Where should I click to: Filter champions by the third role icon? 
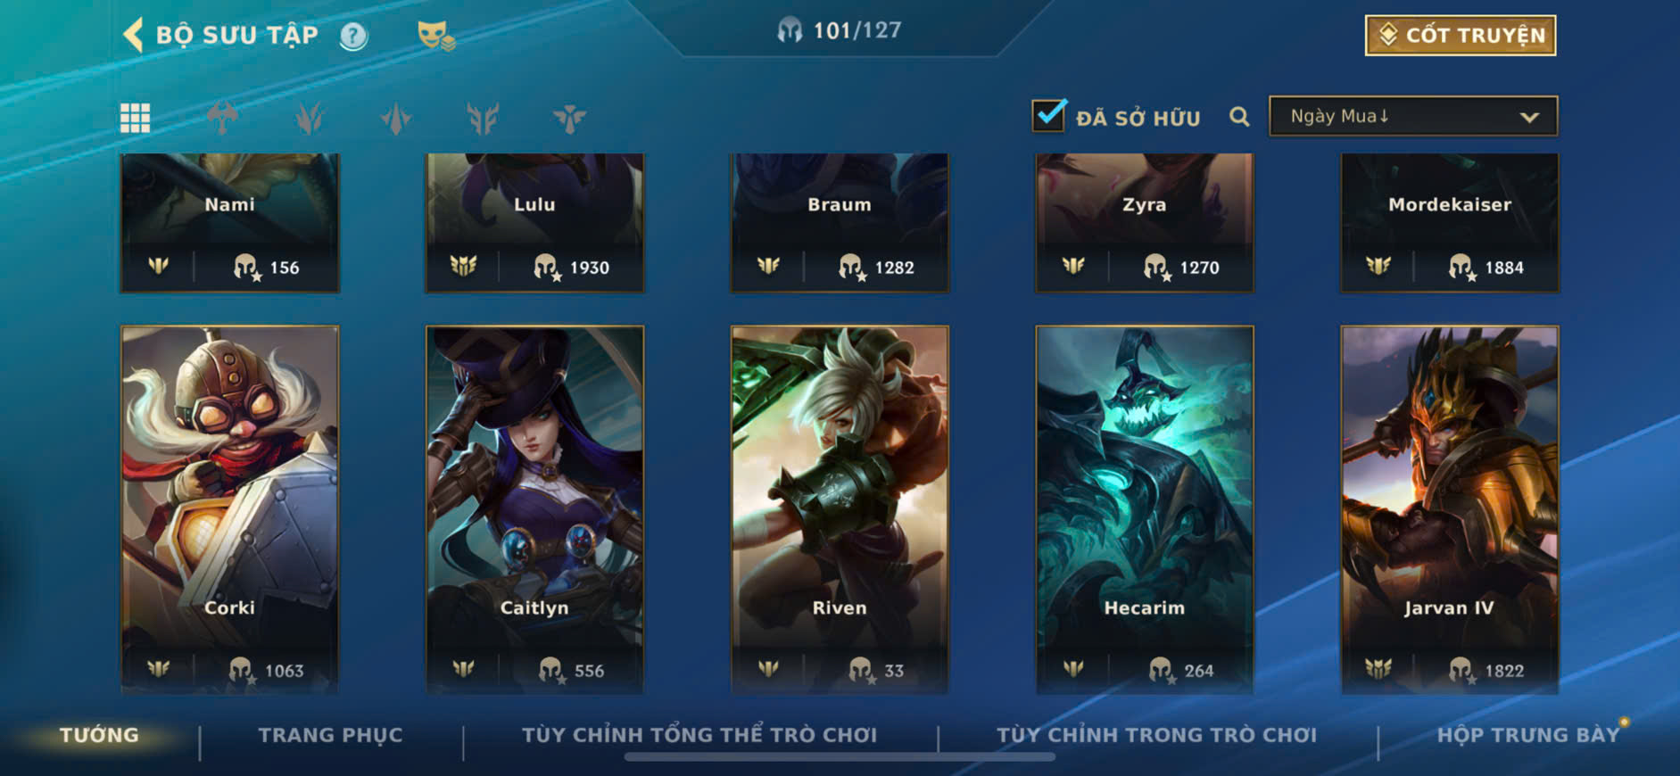395,118
